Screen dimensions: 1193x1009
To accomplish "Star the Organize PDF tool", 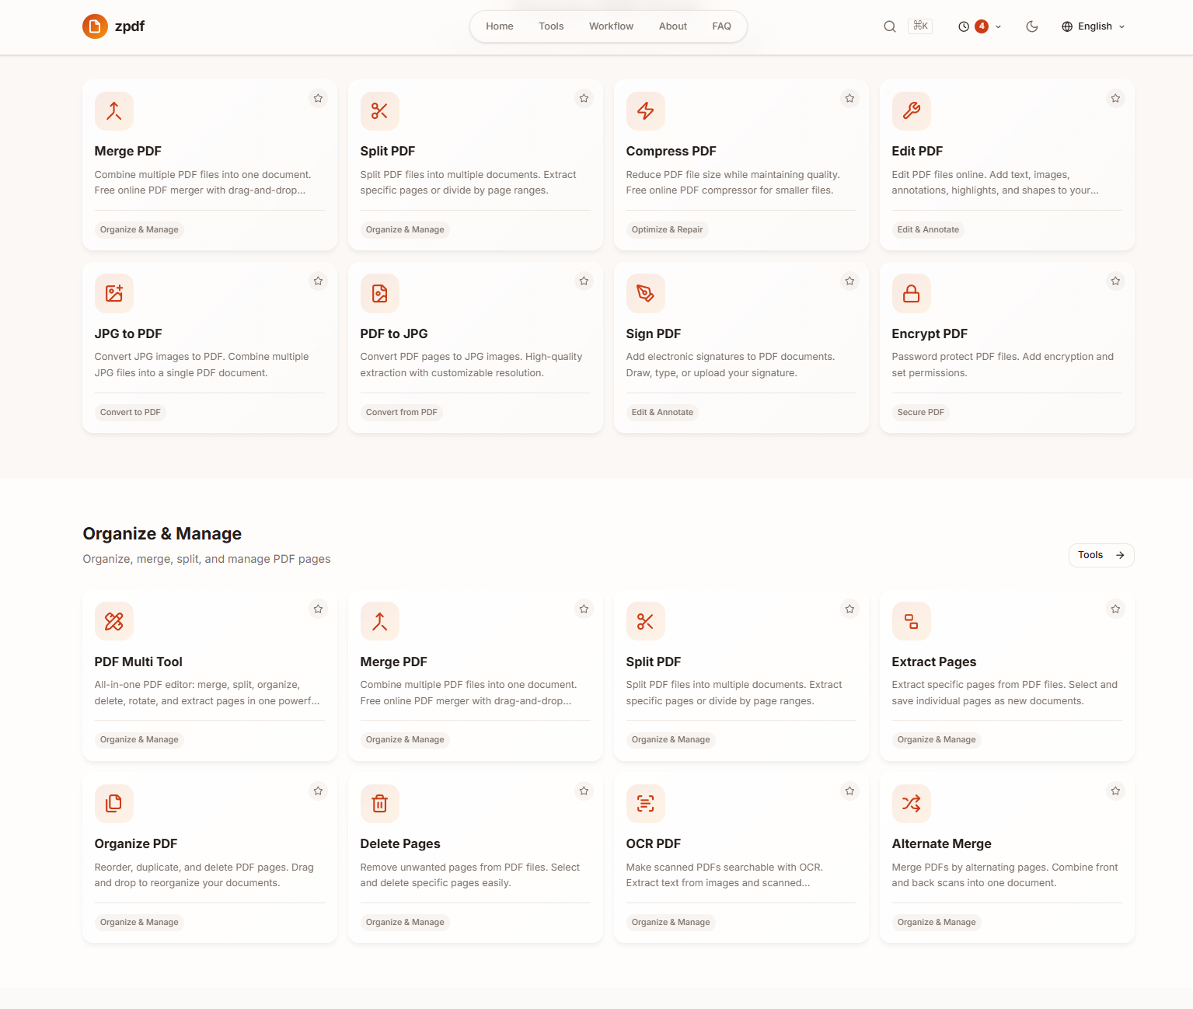I will 318,791.
